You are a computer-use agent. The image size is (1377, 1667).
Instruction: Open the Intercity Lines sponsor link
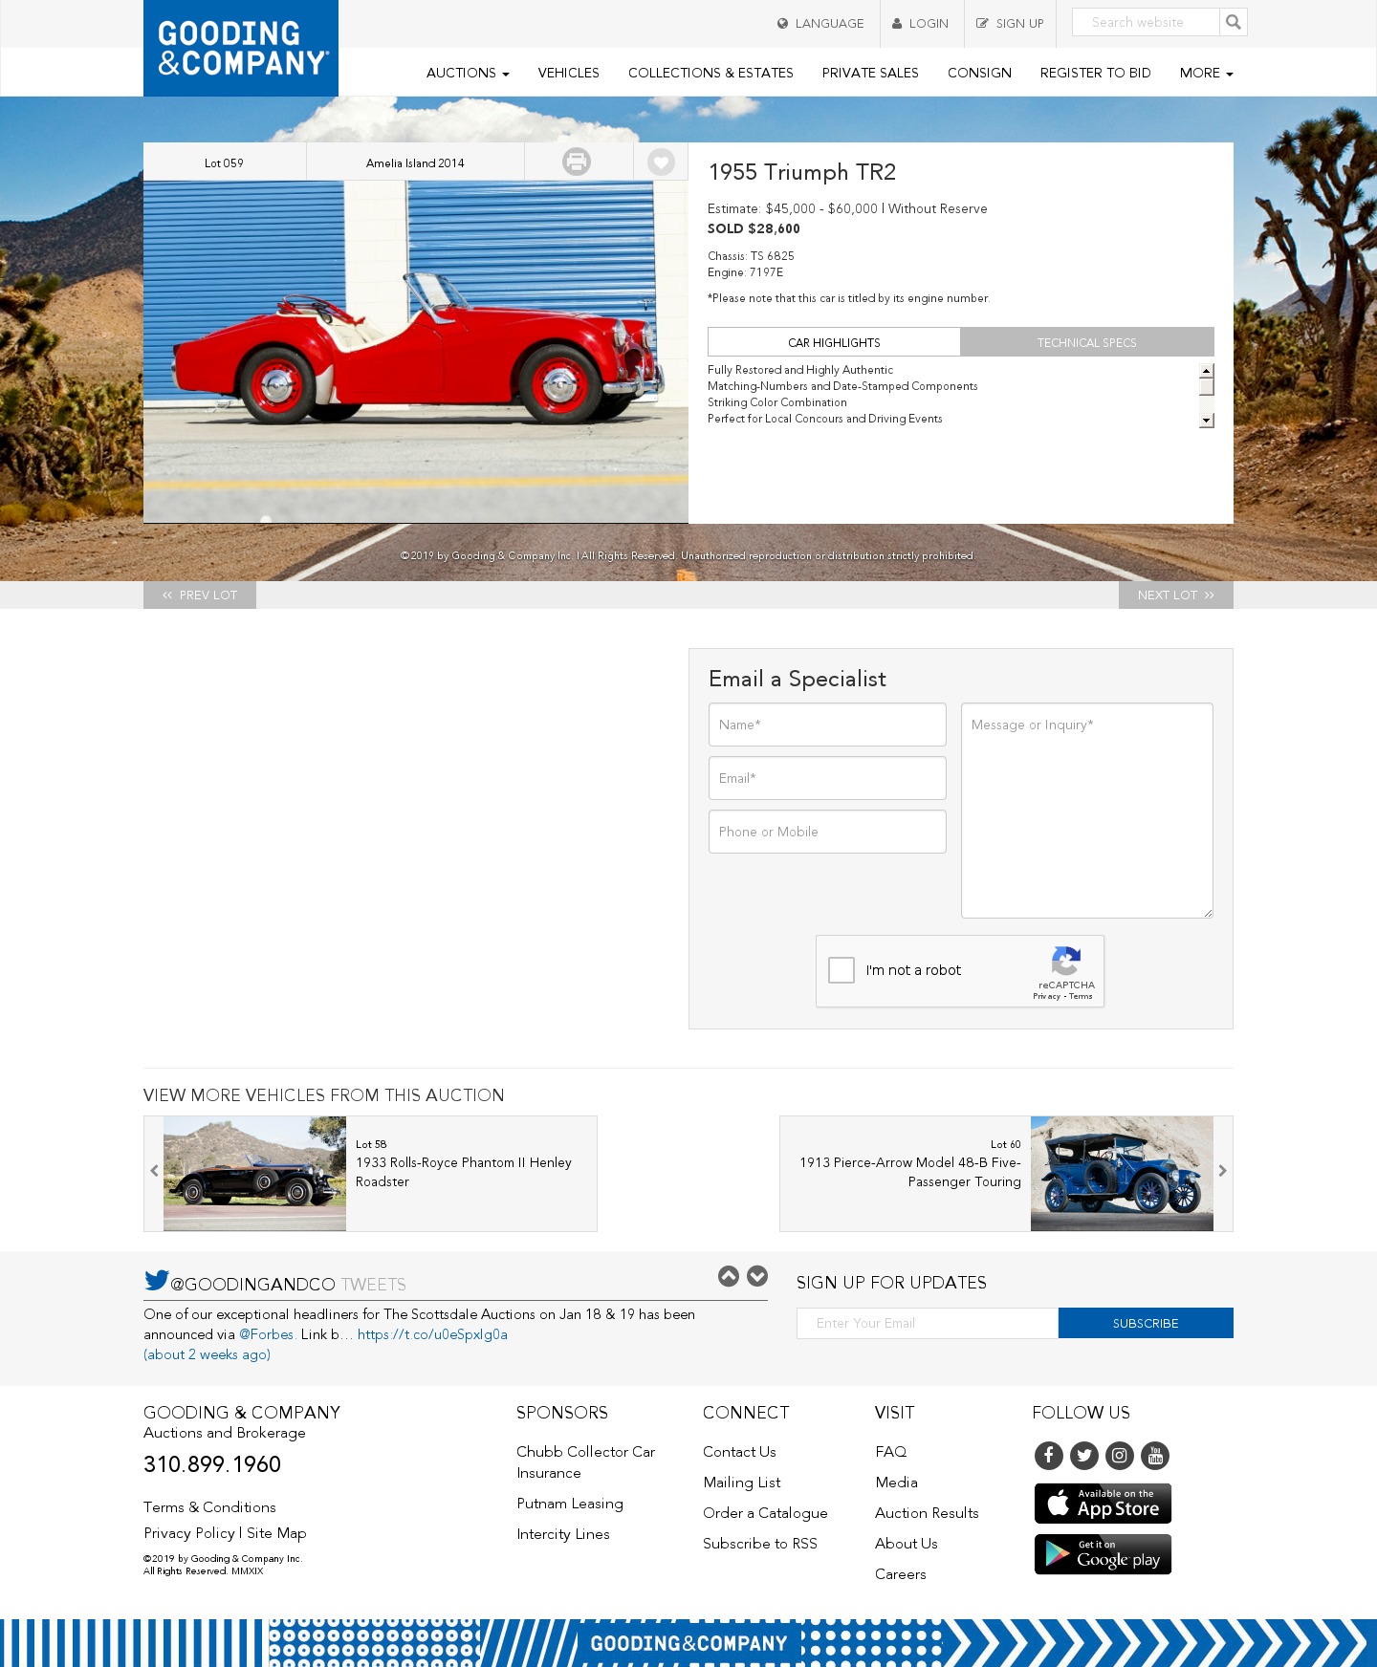563,1534
